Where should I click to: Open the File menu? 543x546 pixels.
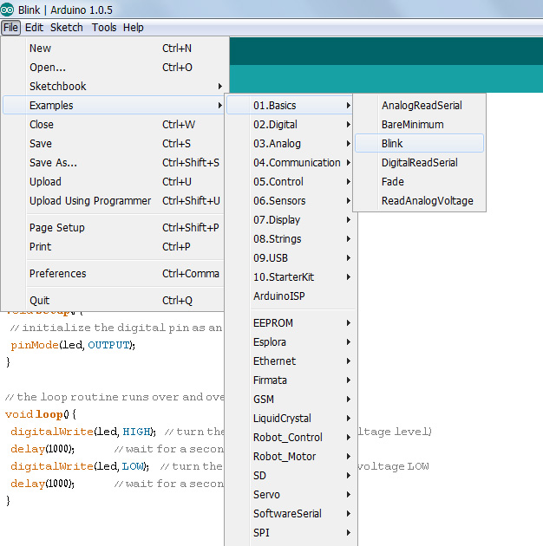point(10,28)
